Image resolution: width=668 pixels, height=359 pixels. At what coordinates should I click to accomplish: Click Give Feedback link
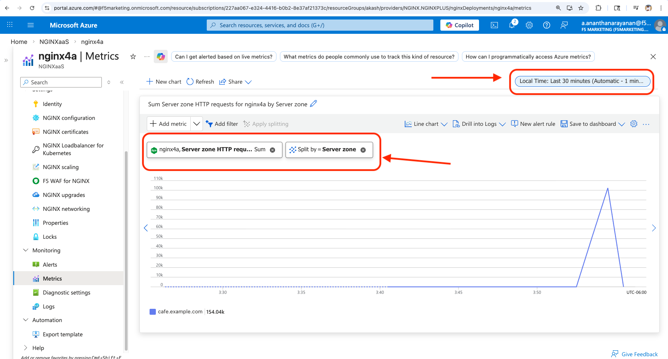point(635,354)
